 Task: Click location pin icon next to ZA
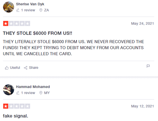click(41, 10)
